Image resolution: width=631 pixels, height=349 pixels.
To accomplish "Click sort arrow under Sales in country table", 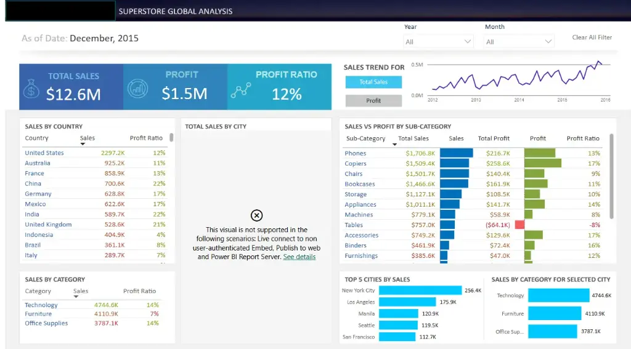I will click(x=83, y=144).
